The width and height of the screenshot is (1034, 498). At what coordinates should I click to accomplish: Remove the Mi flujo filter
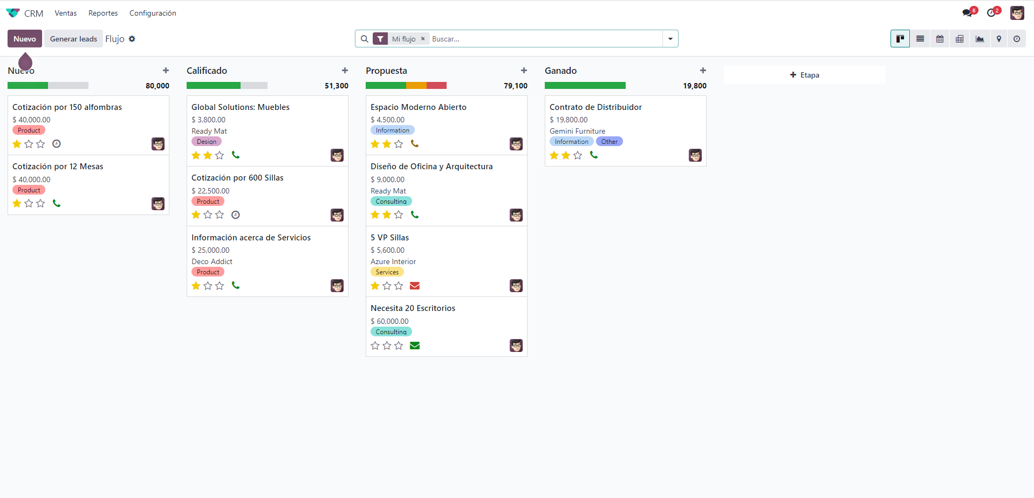423,39
